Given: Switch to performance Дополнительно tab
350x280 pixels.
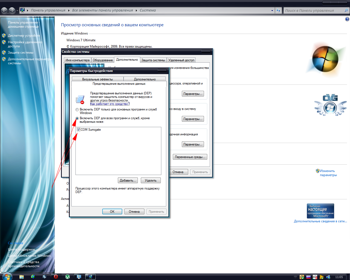Looking at the screenshot, I should pyautogui.click(x=145, y=79).
